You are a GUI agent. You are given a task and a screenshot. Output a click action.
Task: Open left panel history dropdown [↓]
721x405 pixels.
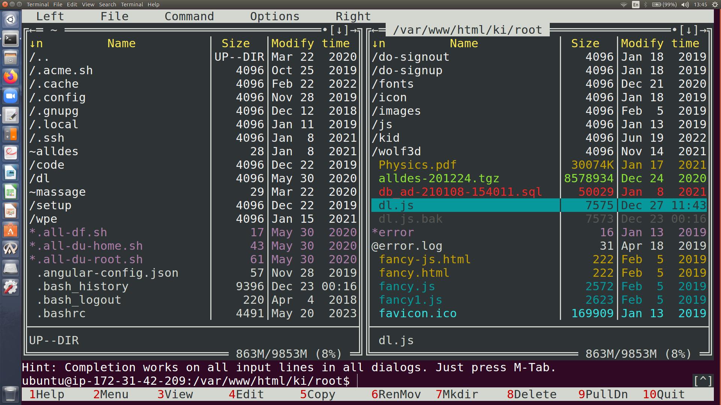point(339,30)
